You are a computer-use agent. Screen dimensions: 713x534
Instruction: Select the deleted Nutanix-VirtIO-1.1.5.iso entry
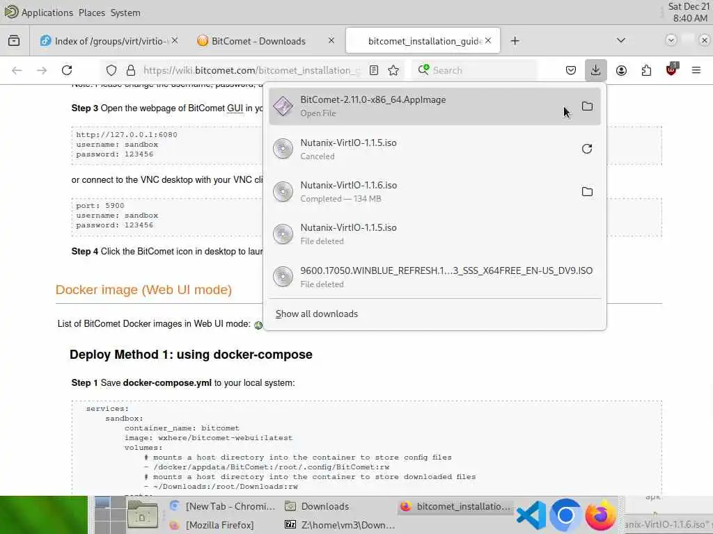pos(434,234)
